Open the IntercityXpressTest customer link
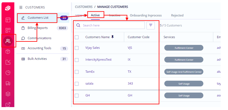 (x=99, y=60)
